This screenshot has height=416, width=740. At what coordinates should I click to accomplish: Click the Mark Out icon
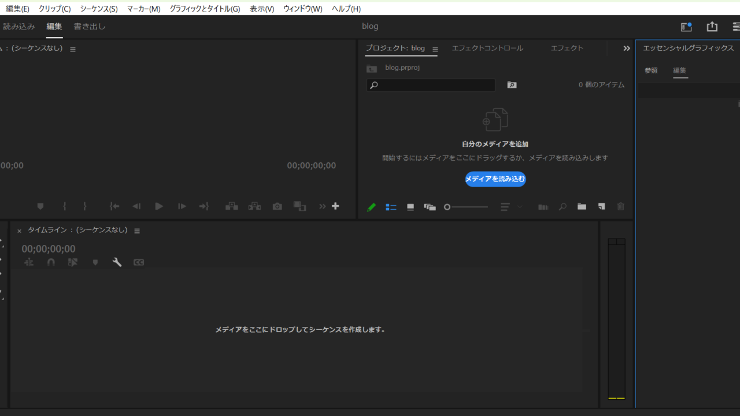point(85,206)
